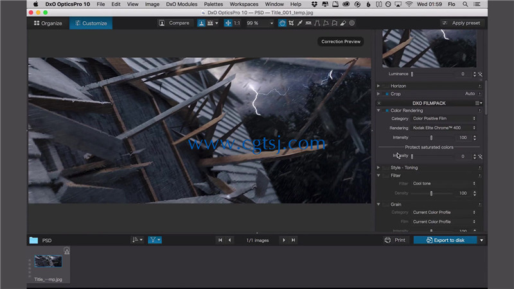Open Dropbox menu bar icon
The width and height of the screenshot is (514, 289).
314,4
